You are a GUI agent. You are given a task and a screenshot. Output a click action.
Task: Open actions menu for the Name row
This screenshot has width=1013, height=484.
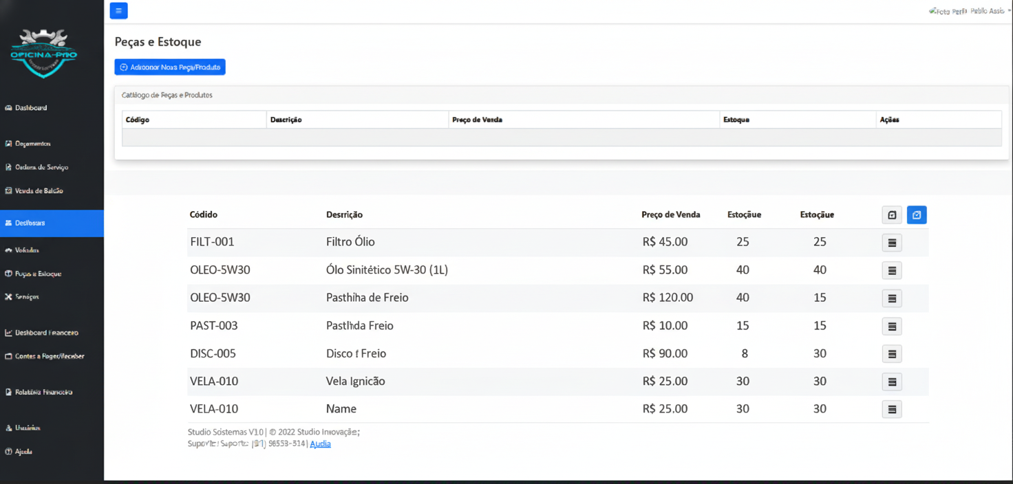pyautogui.click(x=892, y=409)
